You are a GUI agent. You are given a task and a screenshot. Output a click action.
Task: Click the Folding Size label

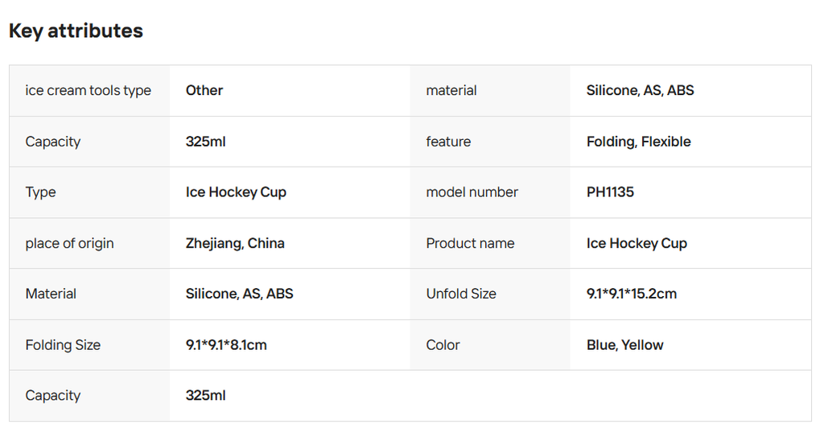point(63,345)
